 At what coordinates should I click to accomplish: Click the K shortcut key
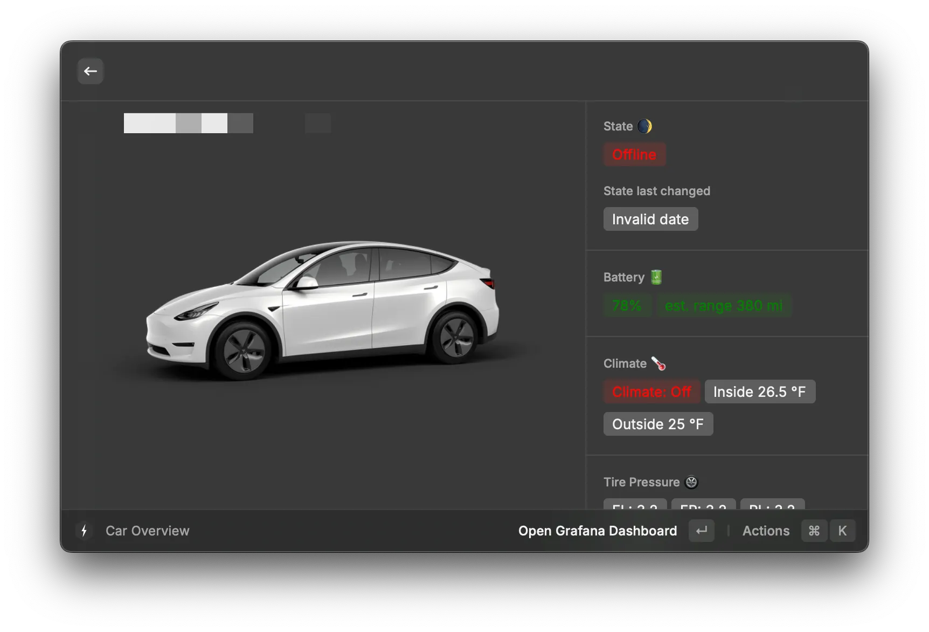click(842, 531)
